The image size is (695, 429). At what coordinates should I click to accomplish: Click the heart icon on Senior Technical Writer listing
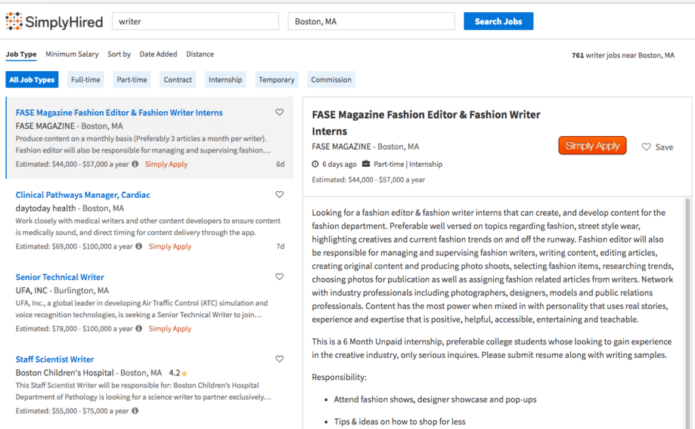[279, 277]
